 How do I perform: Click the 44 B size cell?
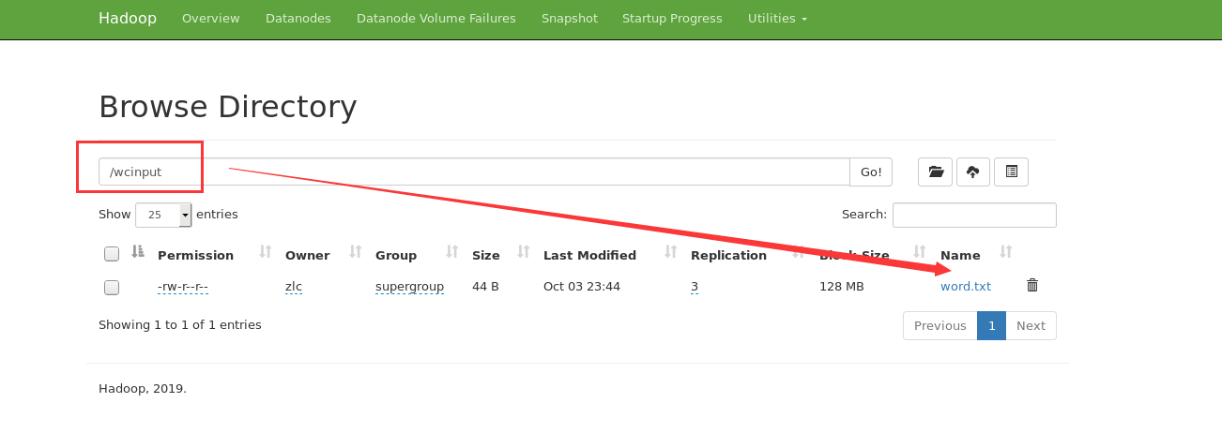485,287
